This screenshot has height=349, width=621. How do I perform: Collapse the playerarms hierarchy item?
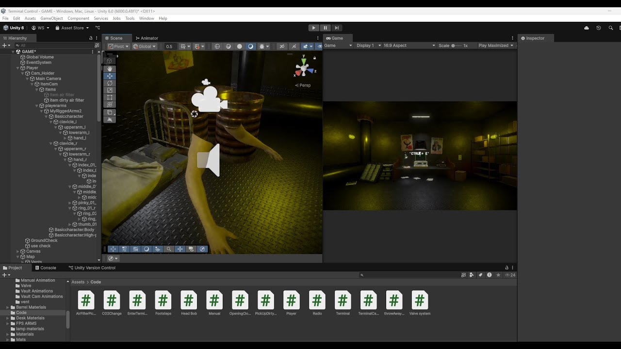[x=36, y=106]
